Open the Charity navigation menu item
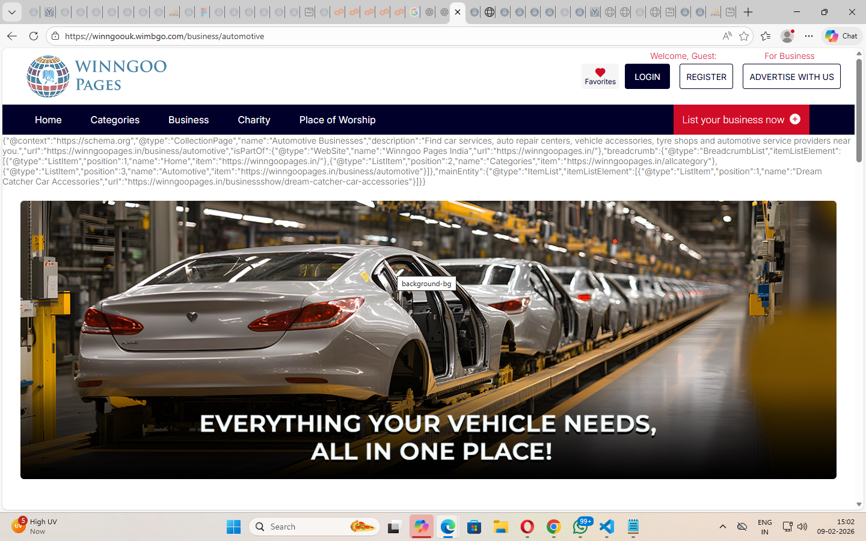This screenshot has width=866, height=541. (254, 120)
